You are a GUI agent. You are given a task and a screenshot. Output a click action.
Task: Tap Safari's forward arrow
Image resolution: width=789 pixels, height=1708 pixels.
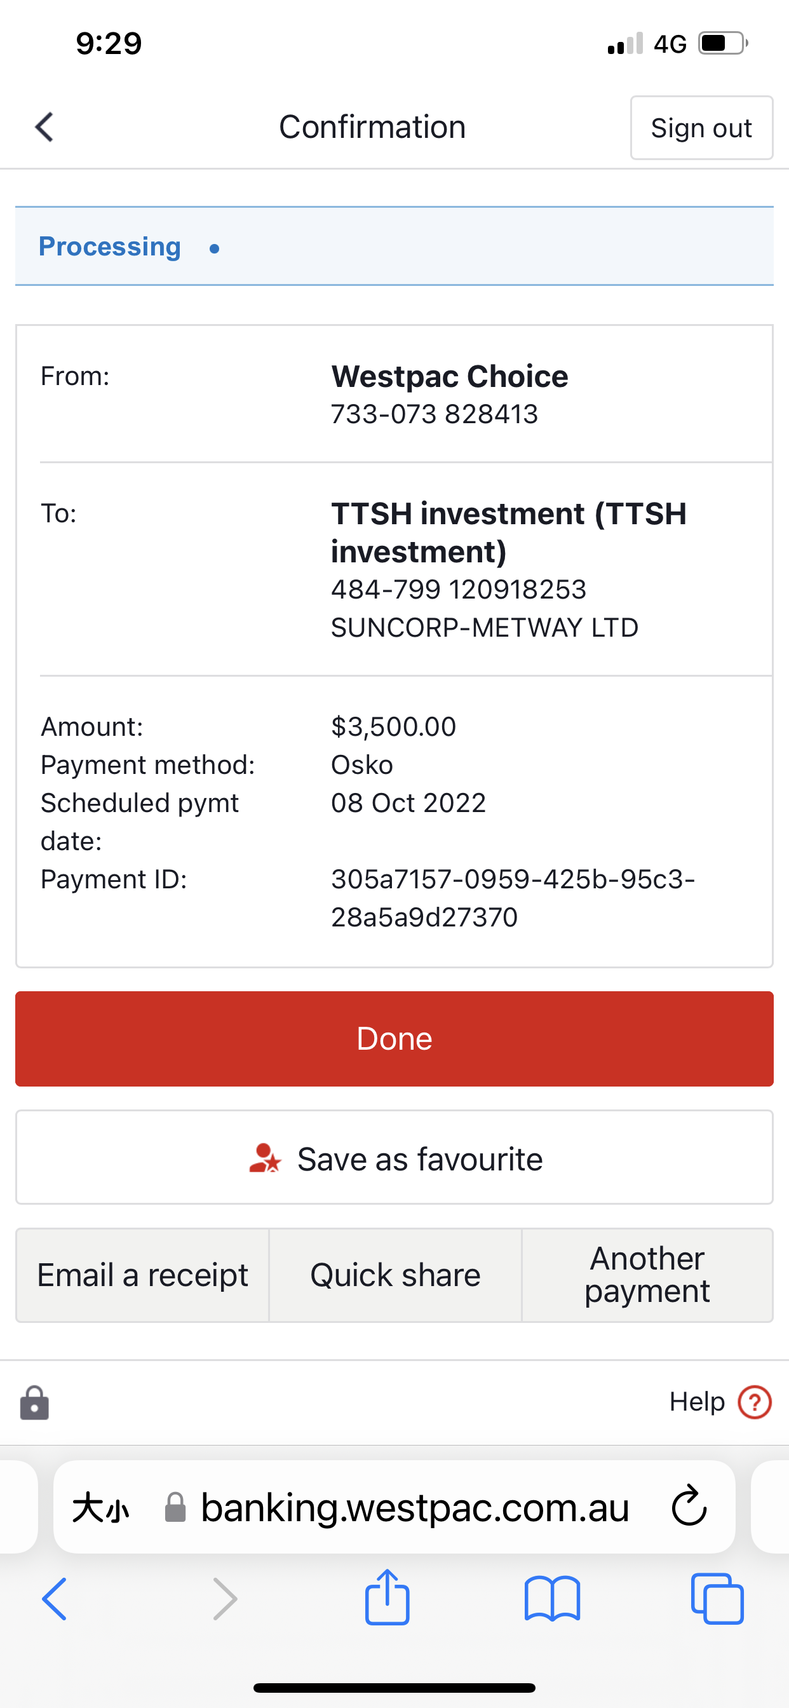225,1599
